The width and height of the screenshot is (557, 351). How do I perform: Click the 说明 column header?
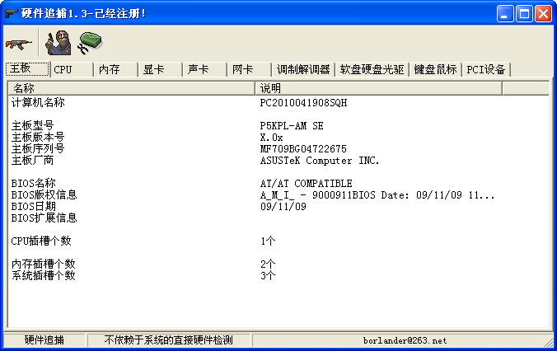pos(377,88)
